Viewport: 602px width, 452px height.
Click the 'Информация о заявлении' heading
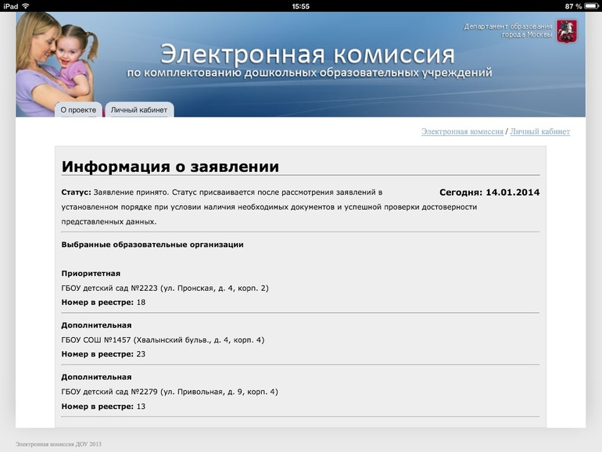(170, 167)
